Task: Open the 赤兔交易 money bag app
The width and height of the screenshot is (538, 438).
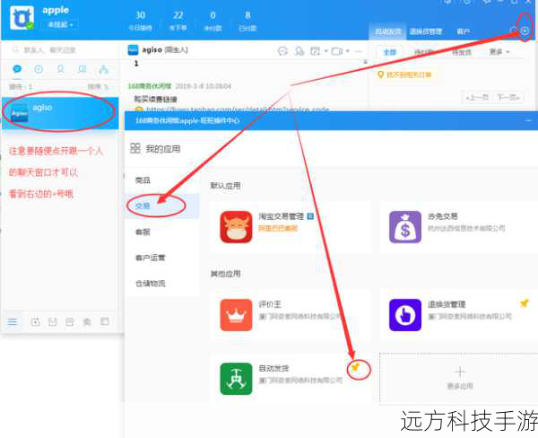Action: click(405, 227)
